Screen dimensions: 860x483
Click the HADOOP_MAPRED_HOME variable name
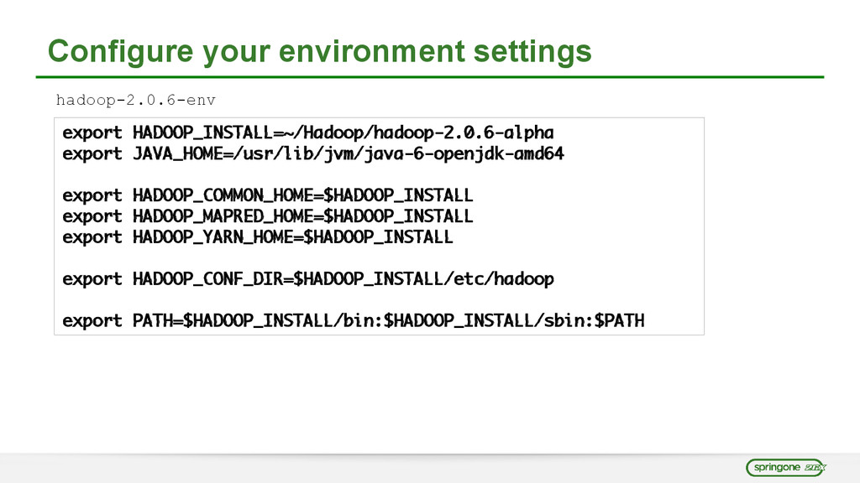(223, 216)
